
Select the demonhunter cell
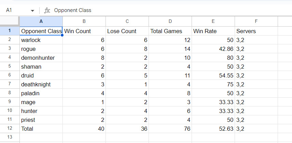coord(41,58)
